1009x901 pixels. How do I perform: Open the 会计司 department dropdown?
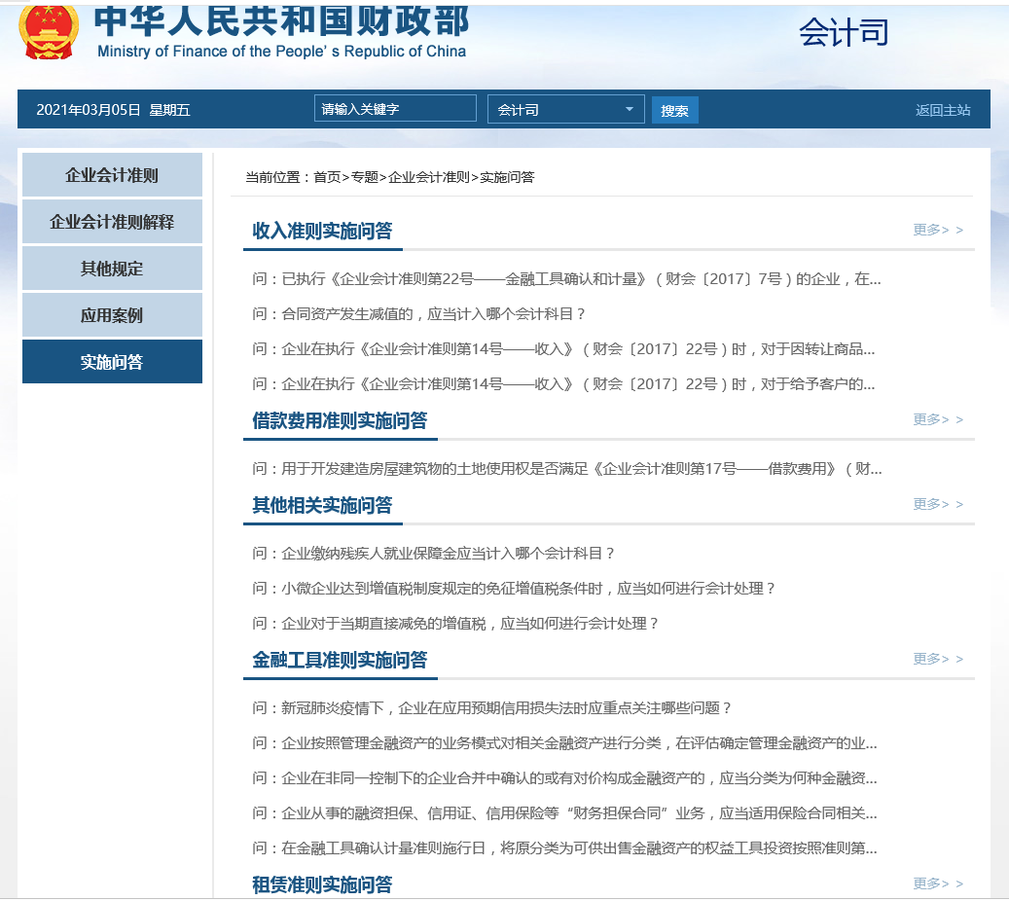click(565, 109)
